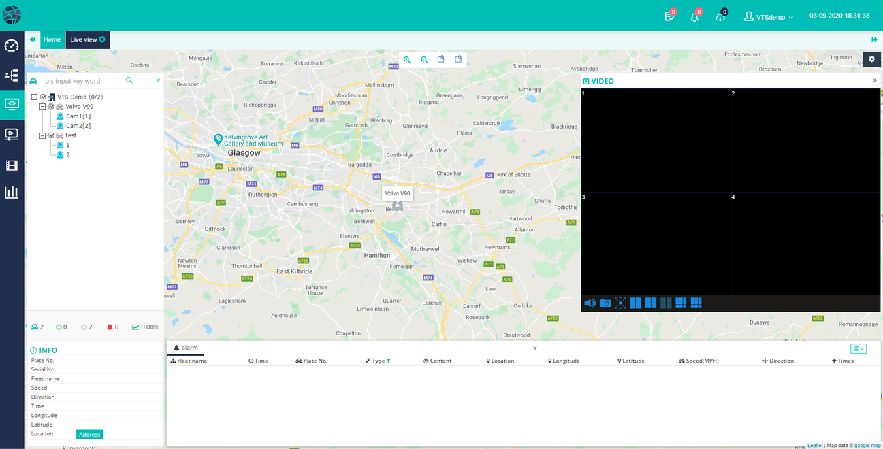Toggle fullscreen for the video panel
This screenshot has width=883, height=449.
tap(620, 303)
